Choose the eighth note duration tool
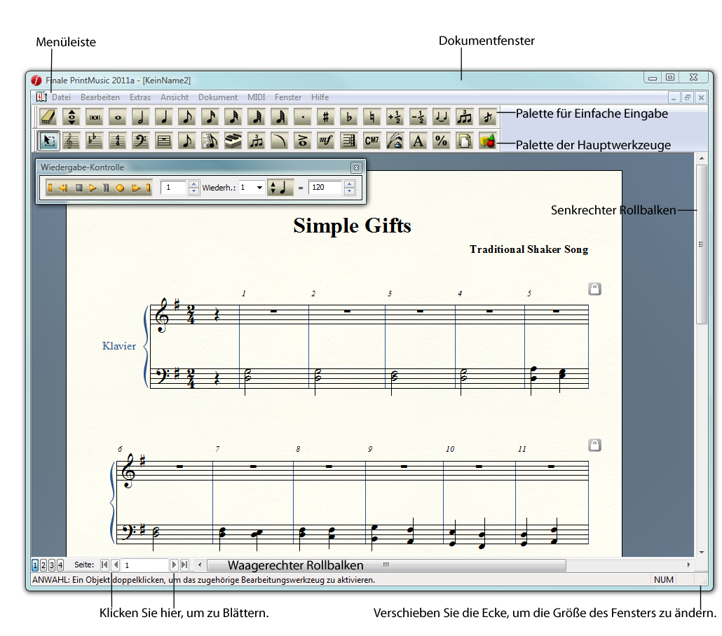The image size is (722, 636). (x=187, y=118)
